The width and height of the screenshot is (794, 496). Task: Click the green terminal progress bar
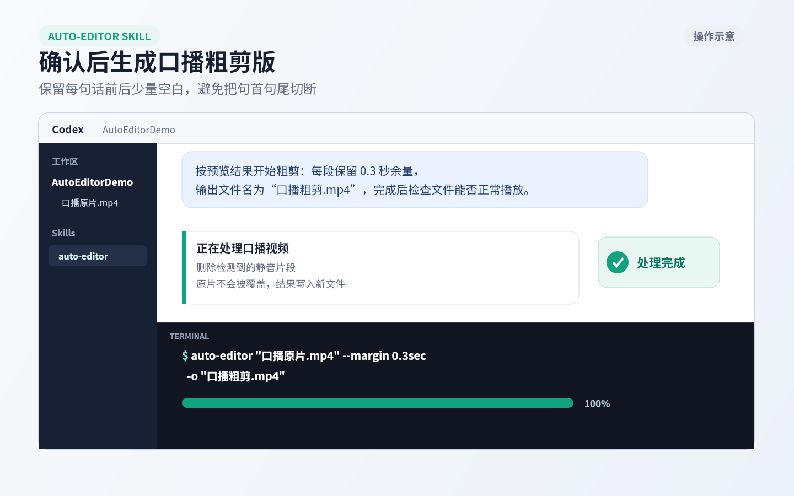pyautogui.click(x=378, y=403)
